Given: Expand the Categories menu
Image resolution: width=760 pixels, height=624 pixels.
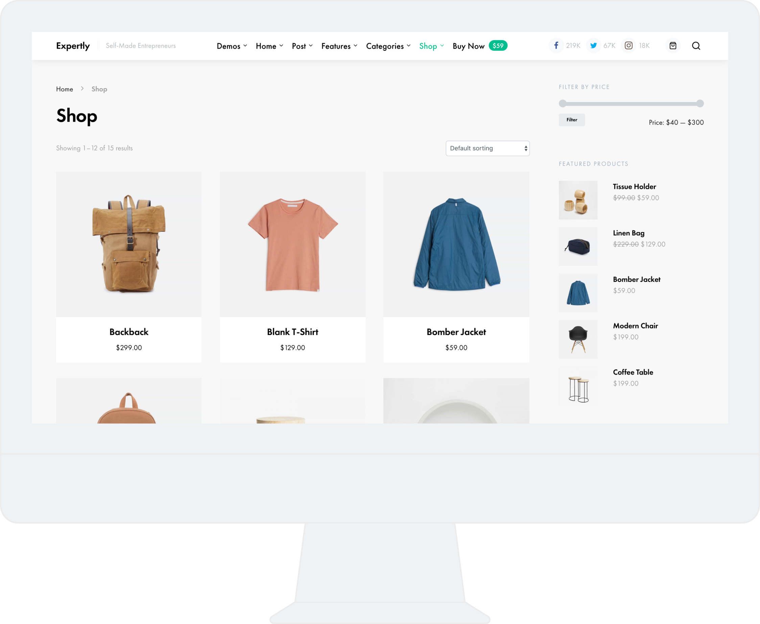Looking at the screenshot, I should tap(388, 46).
